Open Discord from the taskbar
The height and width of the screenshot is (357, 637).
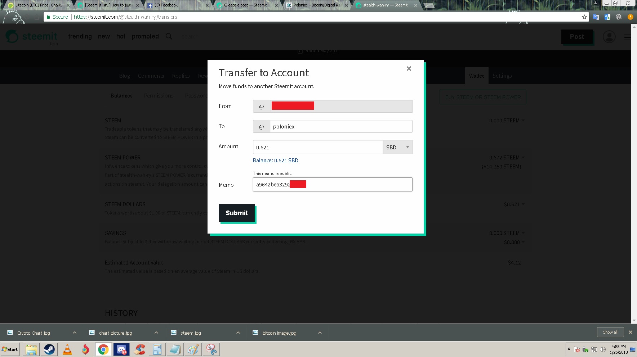[121, 349]
